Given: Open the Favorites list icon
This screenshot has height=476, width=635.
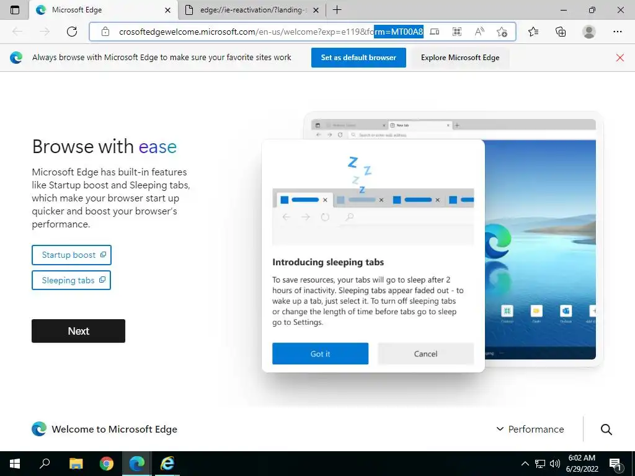Looking at the screenshot, I should coord(533,32).
